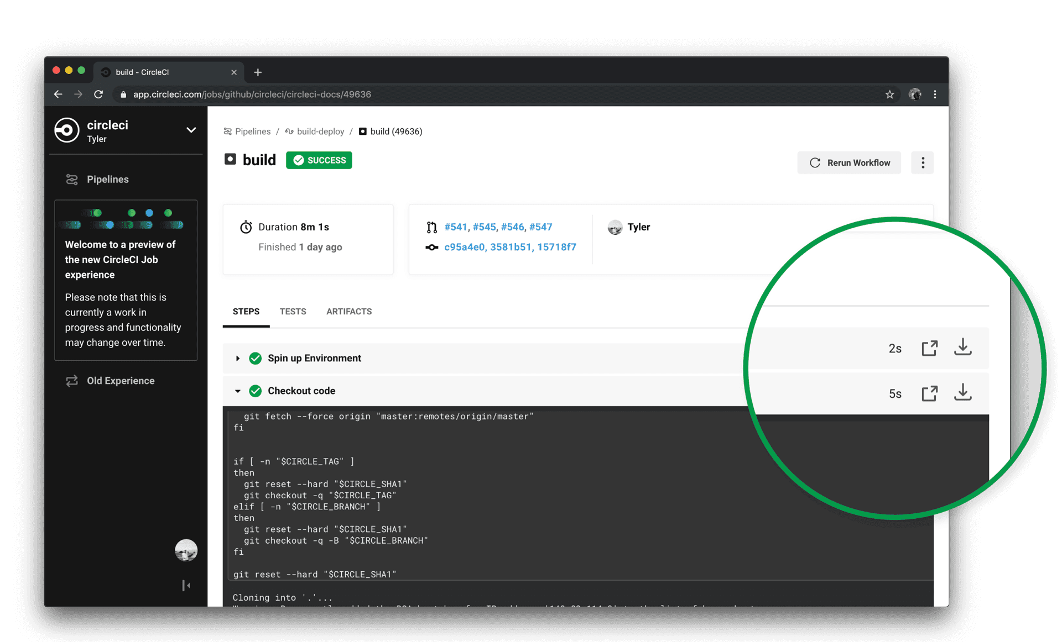Expand the Spin up Environment step
This screenshot has height=642, width=1062.
[x=238, y=359]
